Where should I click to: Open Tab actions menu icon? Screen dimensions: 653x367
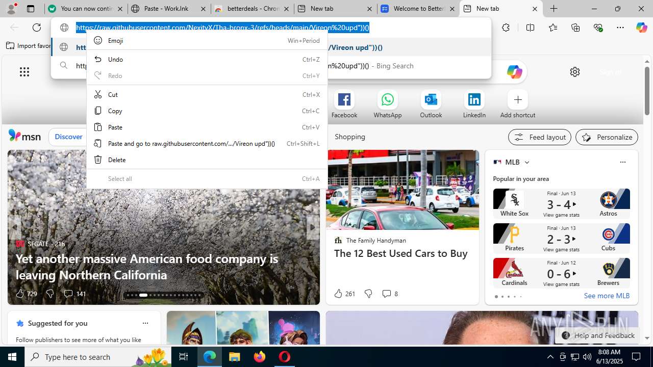[x=31, y=9]
